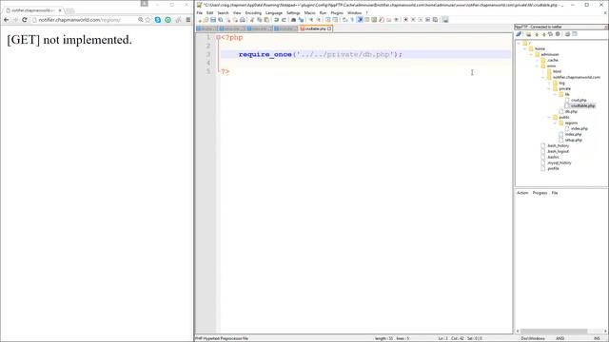Open the Macro menu

309,12
